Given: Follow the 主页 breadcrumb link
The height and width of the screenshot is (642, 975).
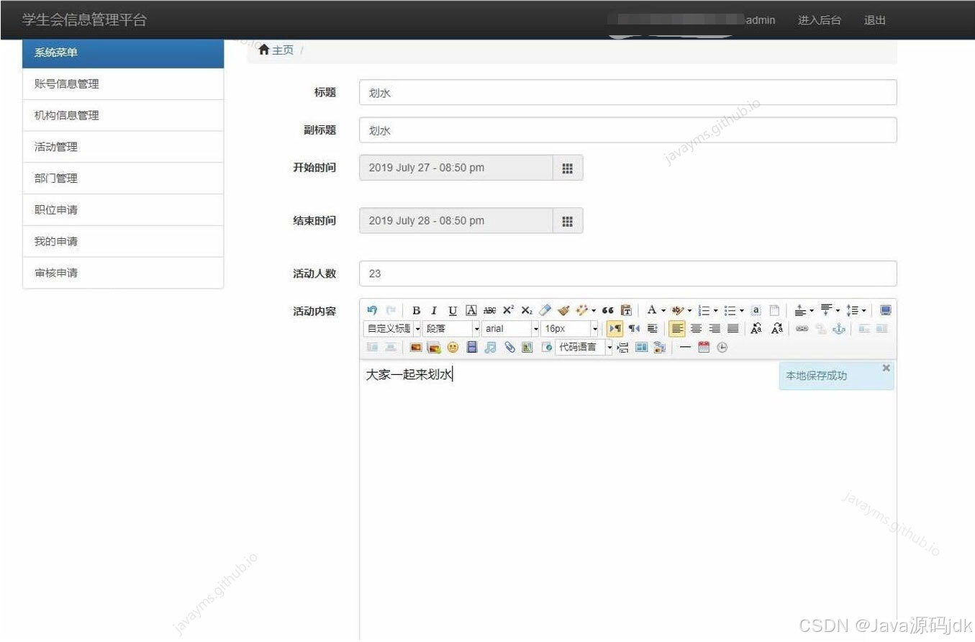Looking at the screenshot, I should [x=283, y=50].
